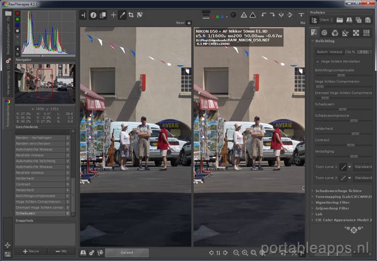Screen dimensions: 377x261
Task: Lock the Voor (before) view
Action: coord(189,23)
